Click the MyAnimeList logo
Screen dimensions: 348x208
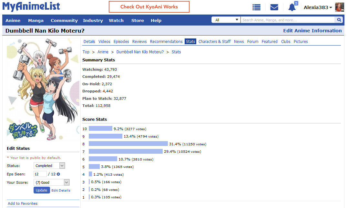31,6
